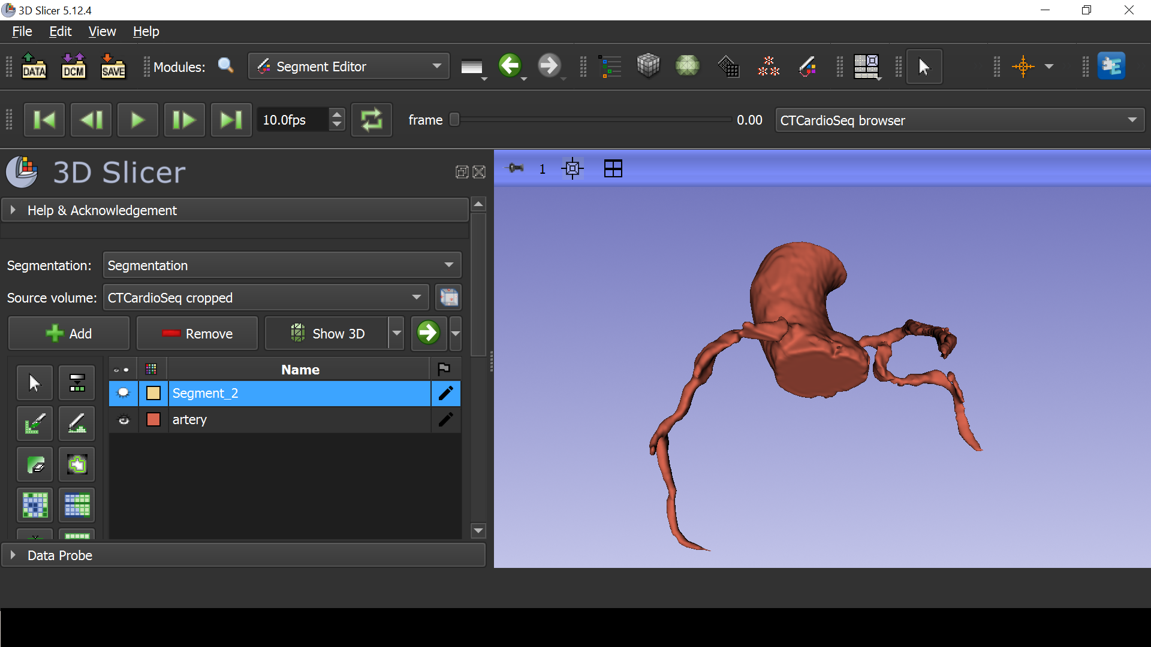This screenshot has height=647, width=1151.
Task: Toggle the 3D view pin icon
Action: click(x=516, y=168)
